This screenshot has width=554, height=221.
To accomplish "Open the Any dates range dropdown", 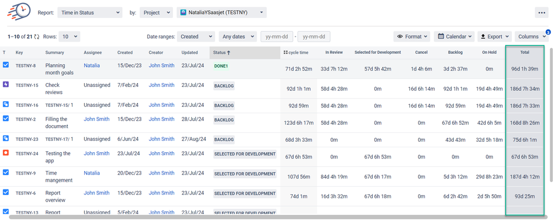I will point(238,37).
